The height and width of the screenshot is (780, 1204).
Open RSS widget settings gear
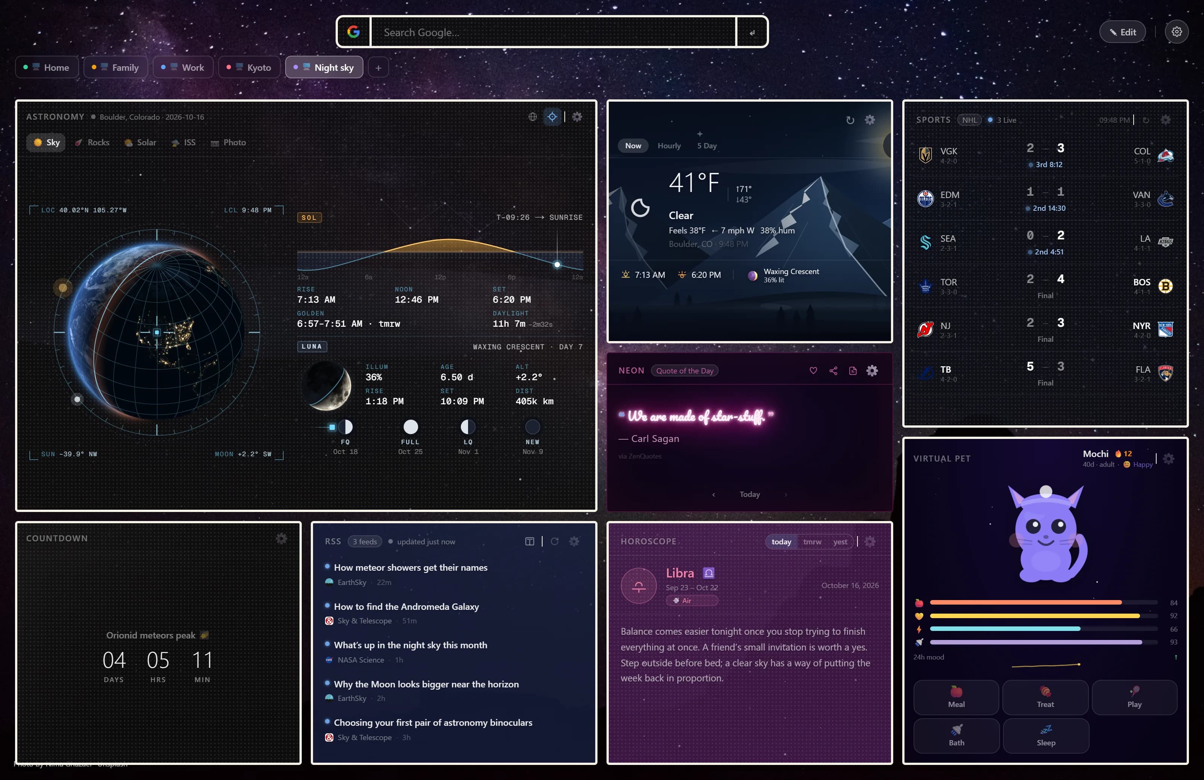[574, 542]
